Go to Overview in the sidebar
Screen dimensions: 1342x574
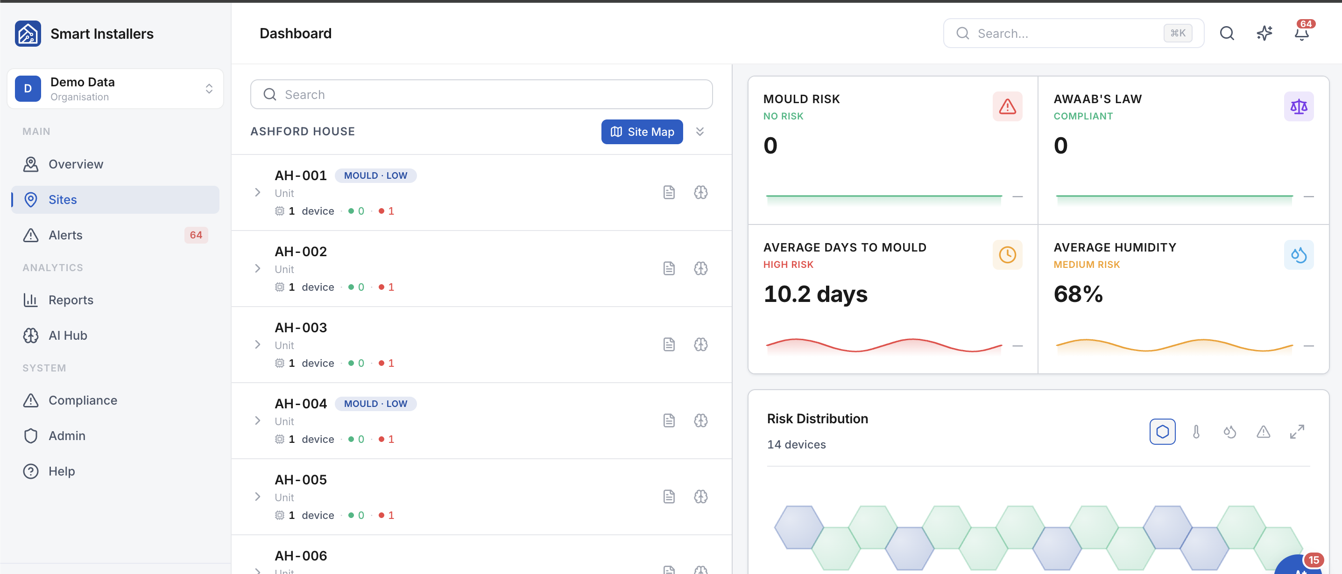[115, 164]
